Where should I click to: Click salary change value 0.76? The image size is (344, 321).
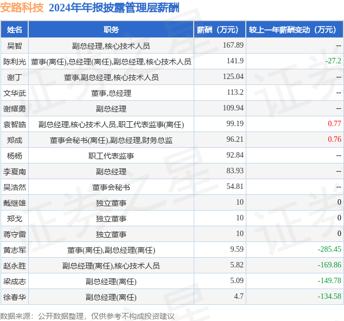335,139
